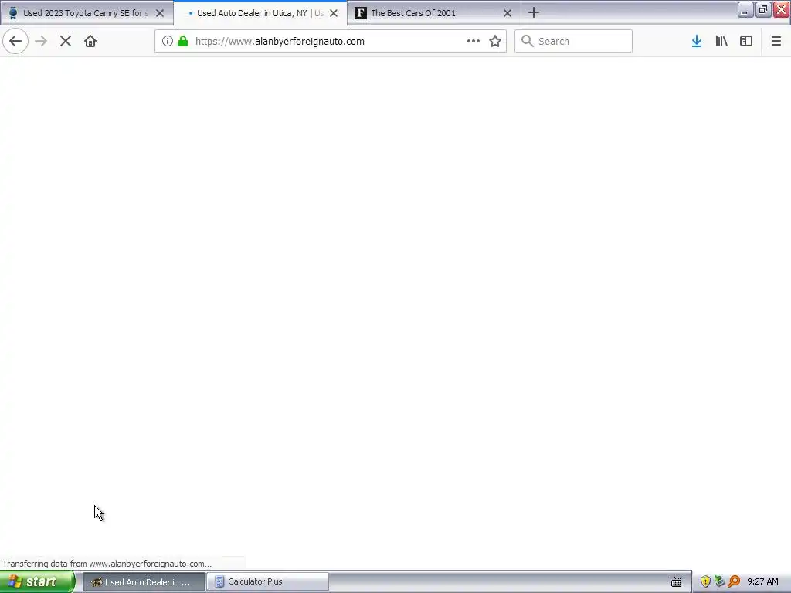Go back with the browser back arrow
The image size is (791, 593).
tap(15, 42)
